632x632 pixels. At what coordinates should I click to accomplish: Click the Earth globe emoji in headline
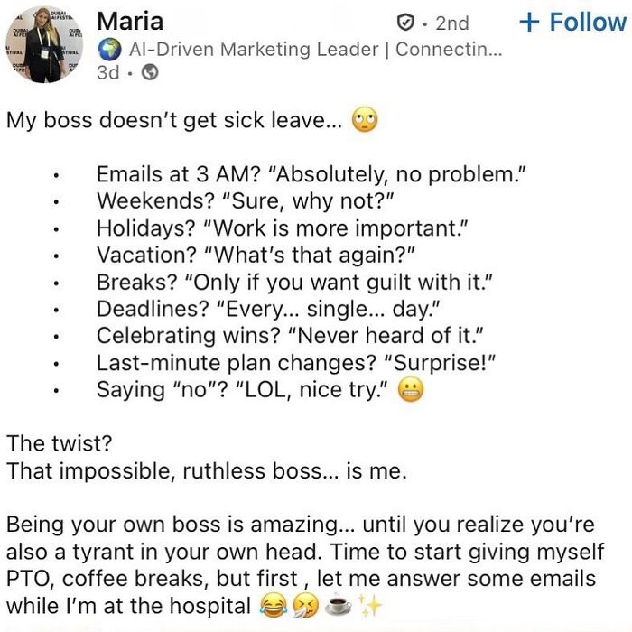[x=109, y=50]
